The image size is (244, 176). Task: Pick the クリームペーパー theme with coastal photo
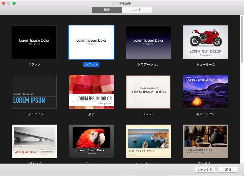point(148,141)
